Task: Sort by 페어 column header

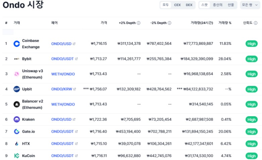Action: [54, 23]
